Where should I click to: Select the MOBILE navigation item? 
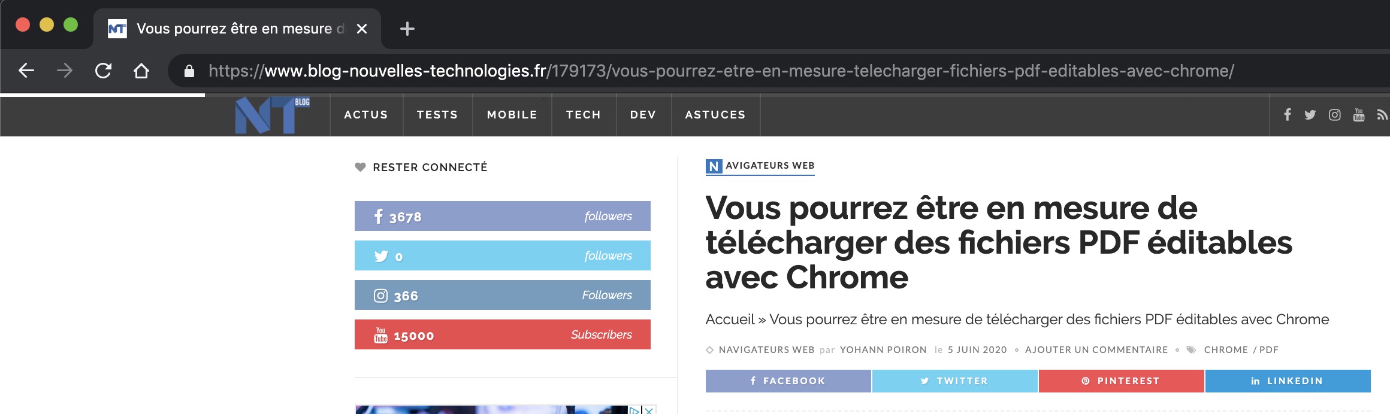512,115
